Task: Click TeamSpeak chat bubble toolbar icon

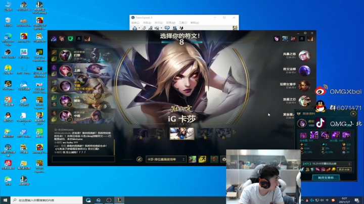Action: [x=167, y=28]
